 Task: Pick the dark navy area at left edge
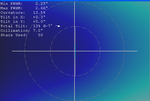(x=4, y=62)
